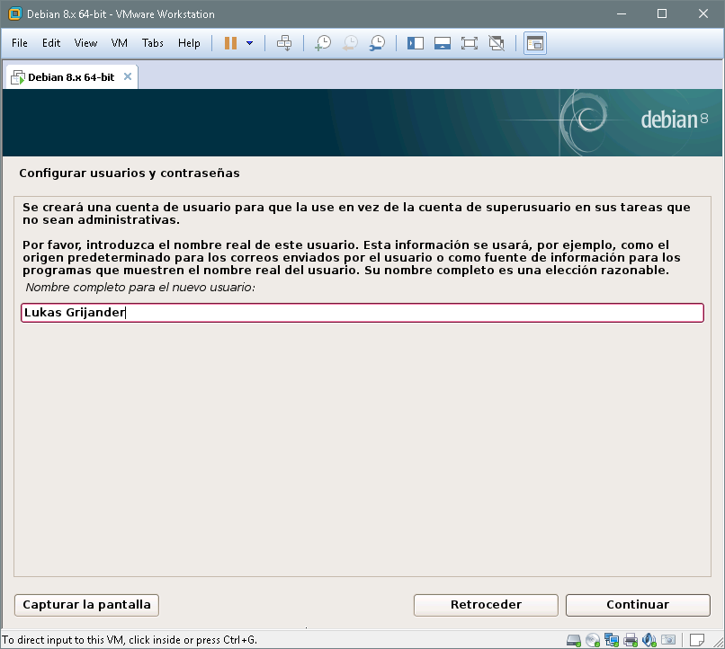The image size is (725, 649).
Task: Enter full screen mode from the toolbar
Action: click(x=469, y=43)
